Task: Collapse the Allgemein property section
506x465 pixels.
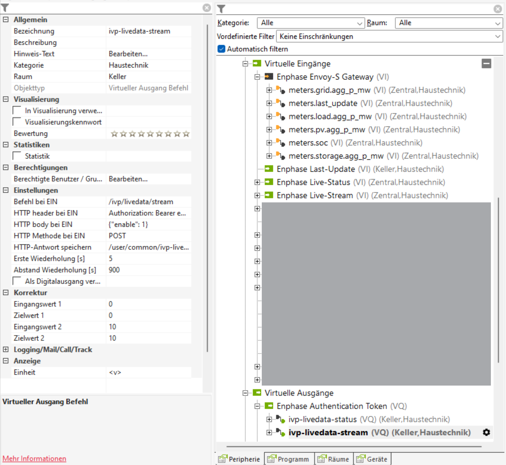Action: (x=6, y=19)
